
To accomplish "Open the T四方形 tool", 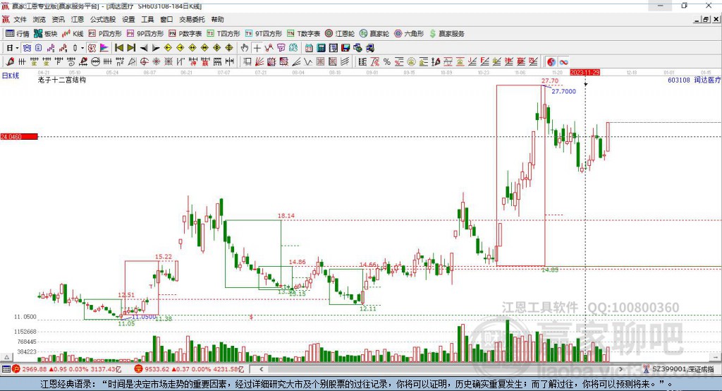I will point(224,34).
